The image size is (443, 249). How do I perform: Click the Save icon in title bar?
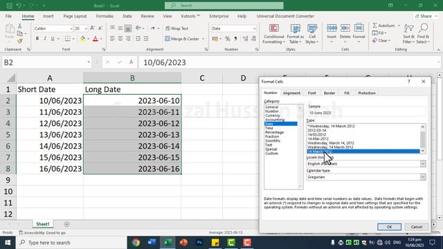pos(9,6)
